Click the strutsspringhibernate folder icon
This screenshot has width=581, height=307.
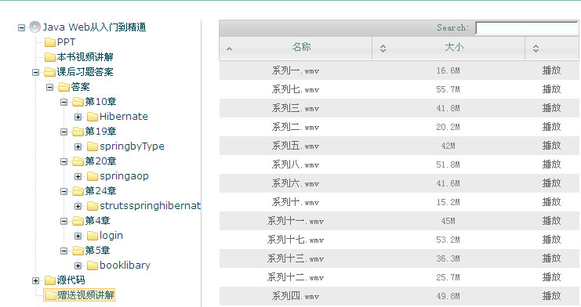(93, 205)
